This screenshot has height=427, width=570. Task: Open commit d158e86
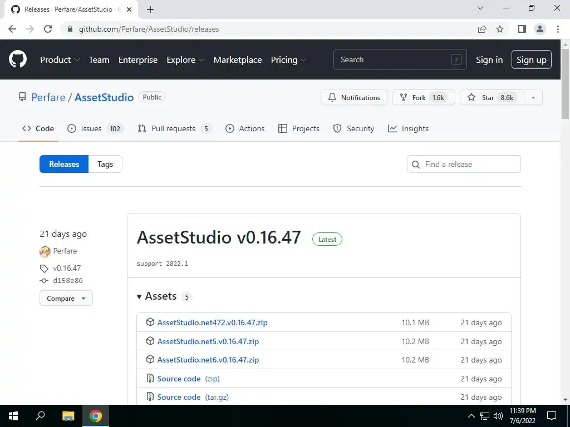point(67,281)
